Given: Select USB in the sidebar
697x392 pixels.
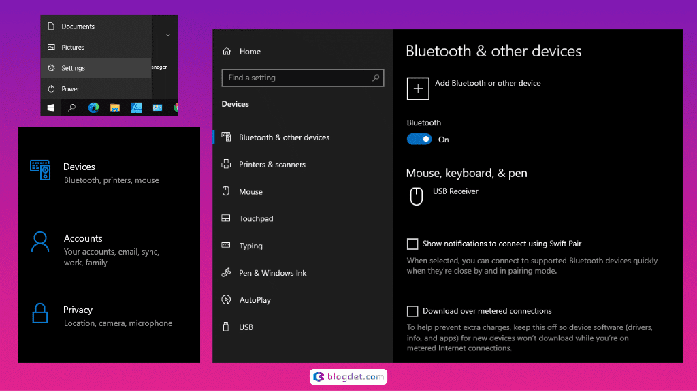Looking at the screenshot, I should click(303, 327).
